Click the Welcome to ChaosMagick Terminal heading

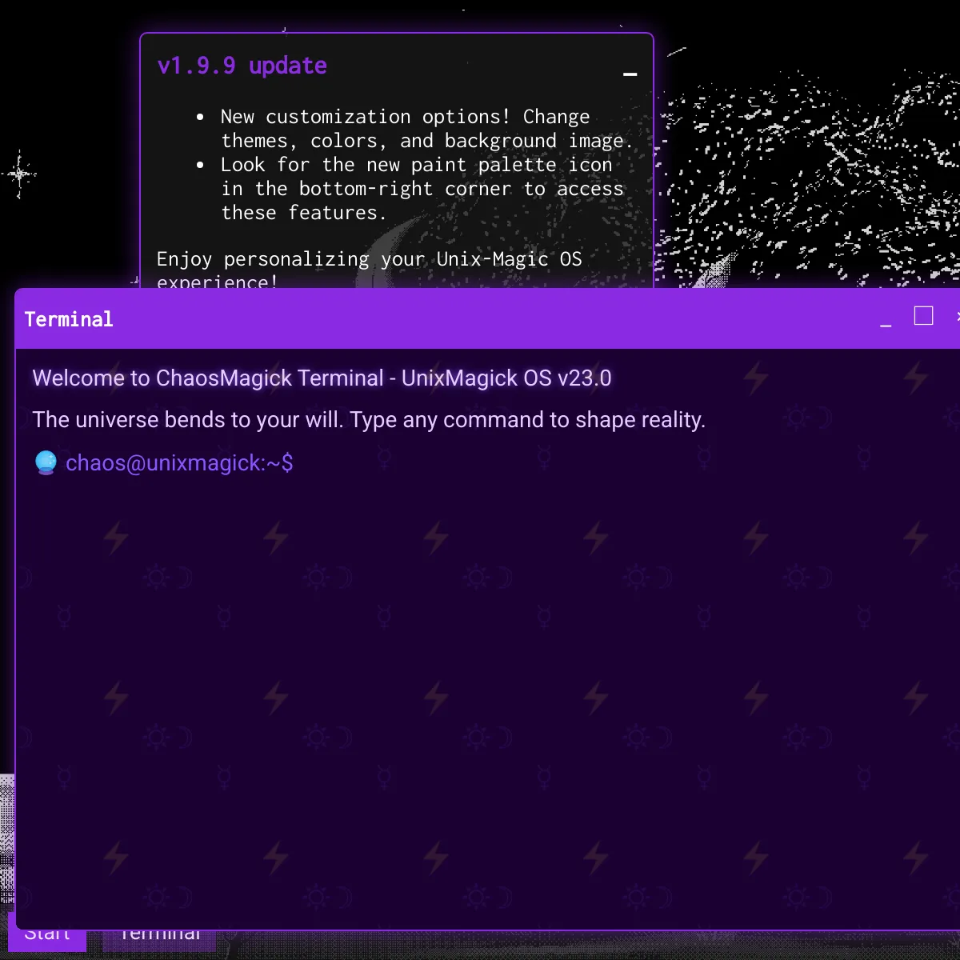(322, 378)
